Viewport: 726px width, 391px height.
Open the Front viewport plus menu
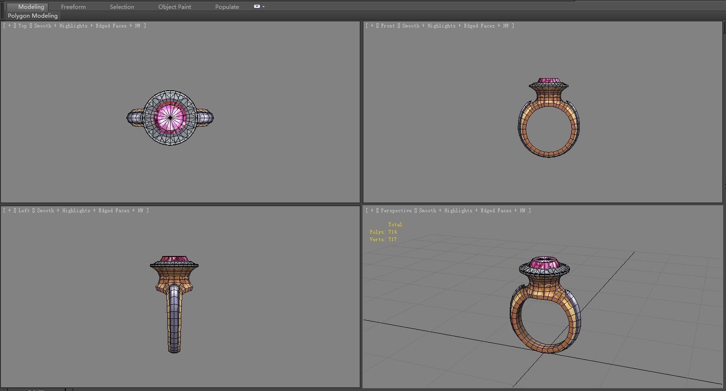(372, 26)
